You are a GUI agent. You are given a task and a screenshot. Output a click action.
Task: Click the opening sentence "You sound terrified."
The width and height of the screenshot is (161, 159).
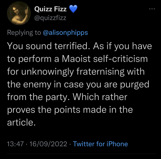tap(47, 46)
